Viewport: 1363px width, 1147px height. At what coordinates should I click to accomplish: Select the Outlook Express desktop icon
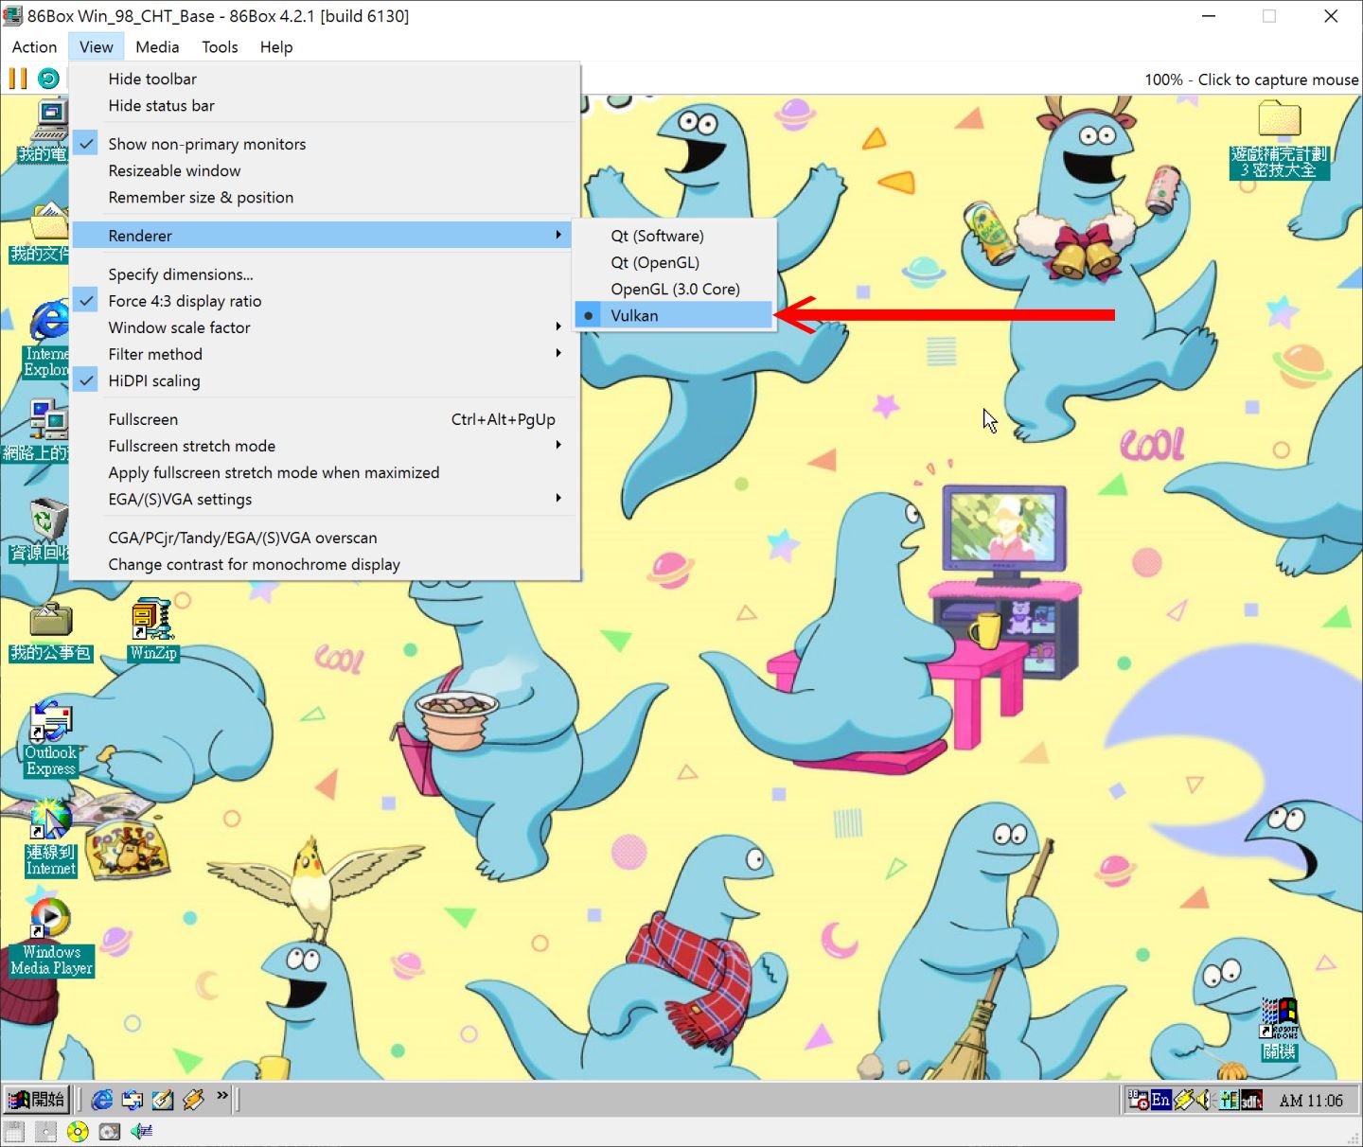click(x=51, y=739)
